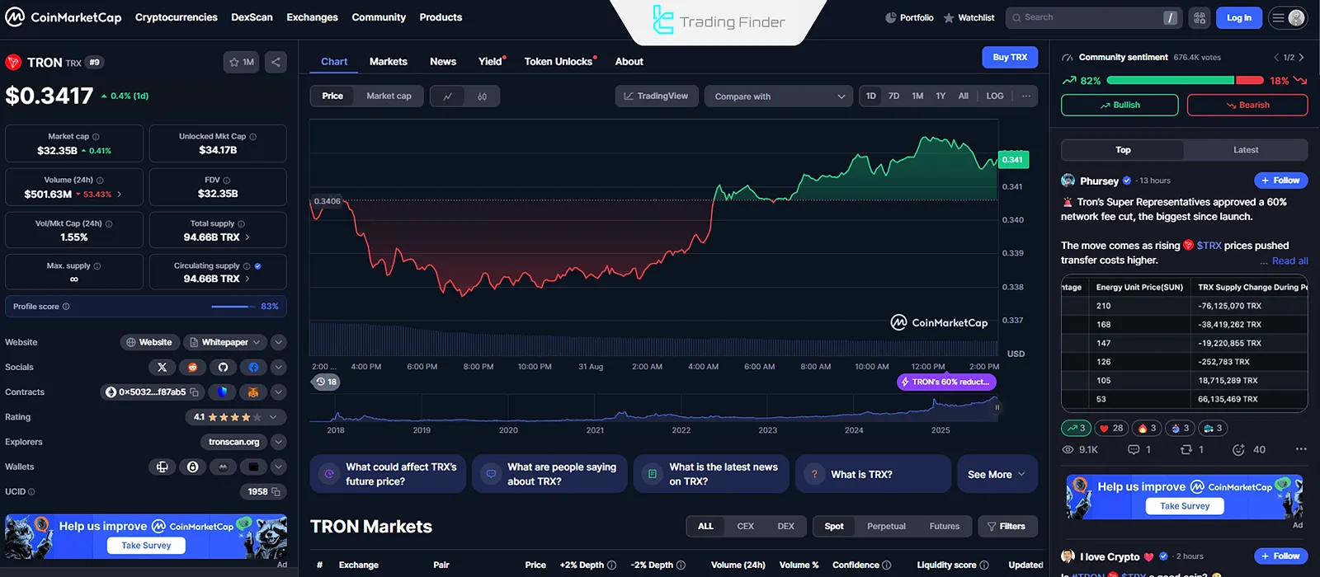
Task: Select the Market cap chart toggle
Action: click(x=389, y=96)
